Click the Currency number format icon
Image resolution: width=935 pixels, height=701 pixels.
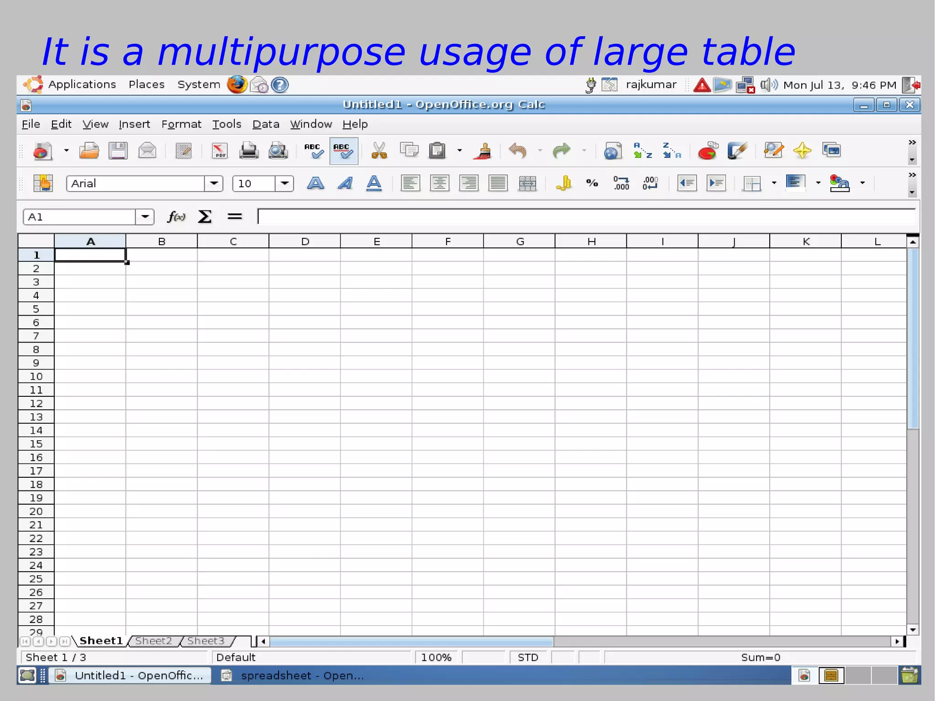tap(564, 184)
